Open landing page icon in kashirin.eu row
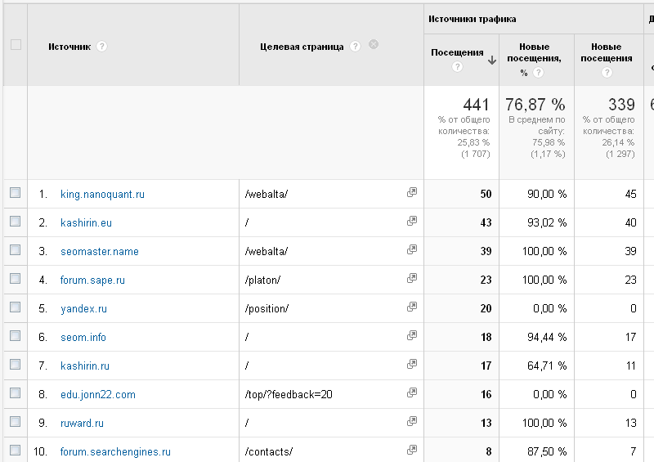Image resolution: width=654 pixels, height=462 pixels. pyautogui.click(x=412, y=222)
